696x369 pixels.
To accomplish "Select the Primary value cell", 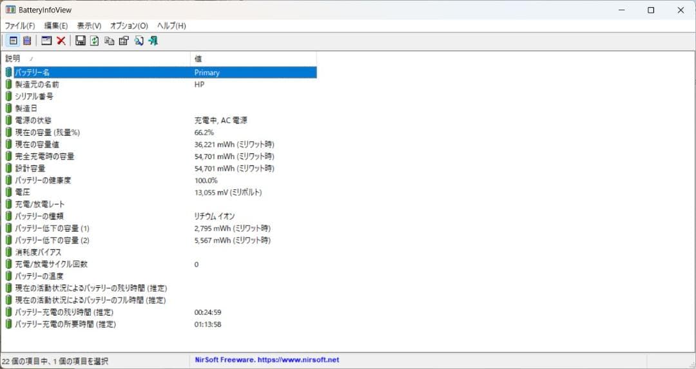I will pyautogui.click(x=207, y=72).
